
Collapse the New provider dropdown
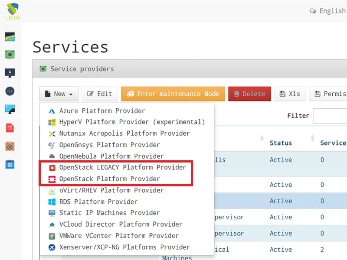[59, 94]
